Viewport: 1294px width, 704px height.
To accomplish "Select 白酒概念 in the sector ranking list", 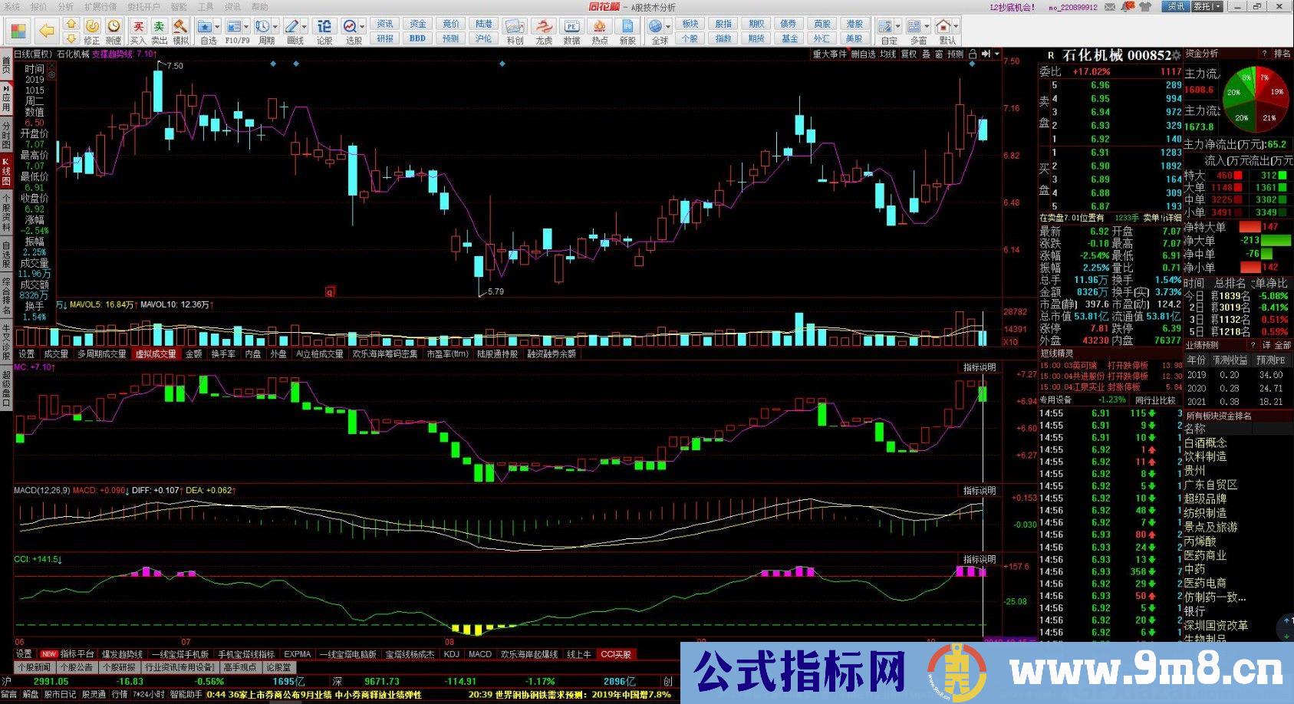I will point(1205,442).
